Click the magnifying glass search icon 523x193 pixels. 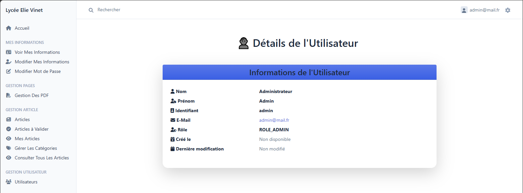(x=91, y=10)
